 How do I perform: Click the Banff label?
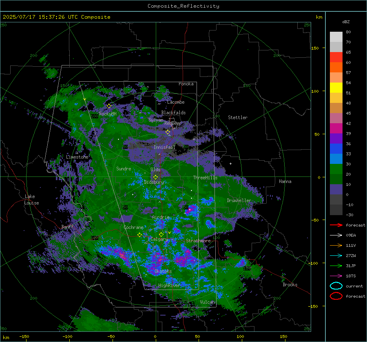68,227
